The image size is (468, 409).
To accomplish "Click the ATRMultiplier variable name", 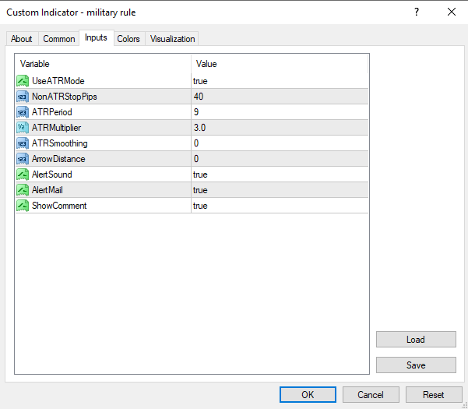I will pyautogui.click(x=56, y=128).
